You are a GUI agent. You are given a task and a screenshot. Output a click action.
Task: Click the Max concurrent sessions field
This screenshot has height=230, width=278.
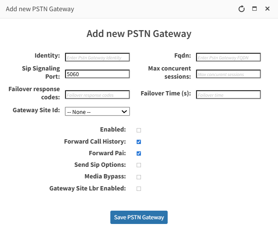[x=228, y=74]
